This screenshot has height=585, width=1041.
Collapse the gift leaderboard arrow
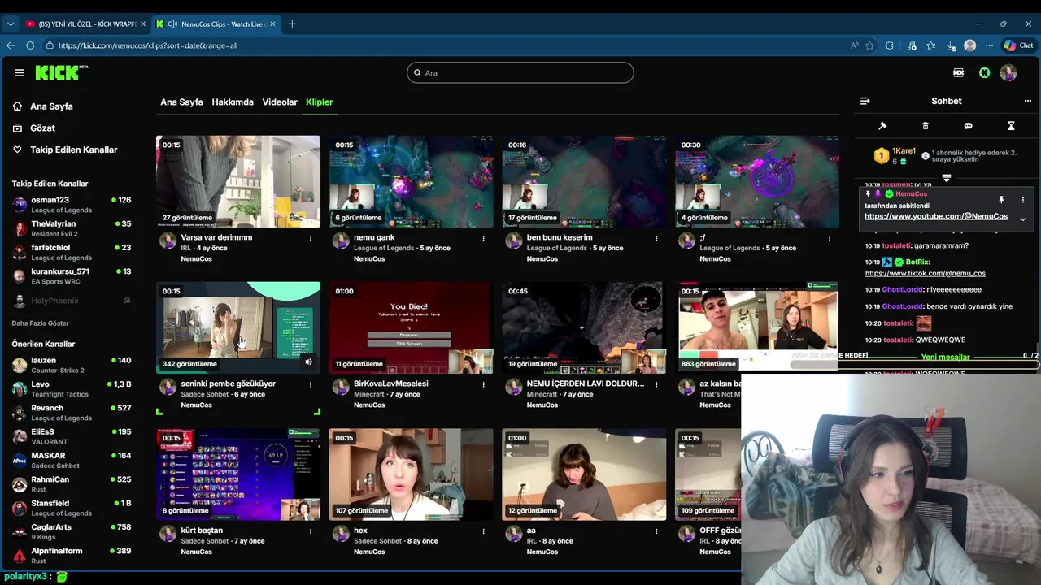(946, 178)
